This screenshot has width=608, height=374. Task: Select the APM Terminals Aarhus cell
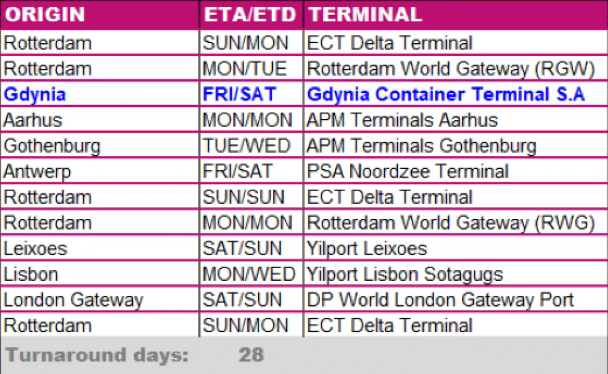[402, 120]
